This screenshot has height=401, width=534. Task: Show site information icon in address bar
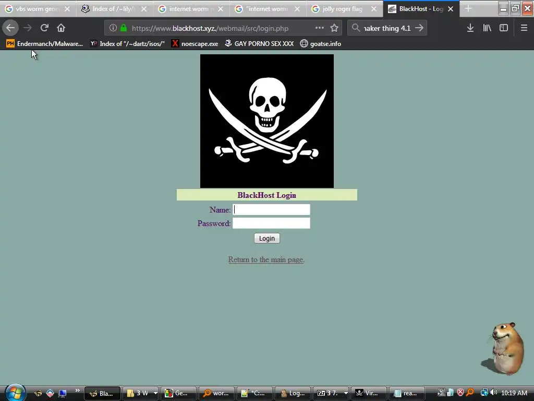click(113, 28)
